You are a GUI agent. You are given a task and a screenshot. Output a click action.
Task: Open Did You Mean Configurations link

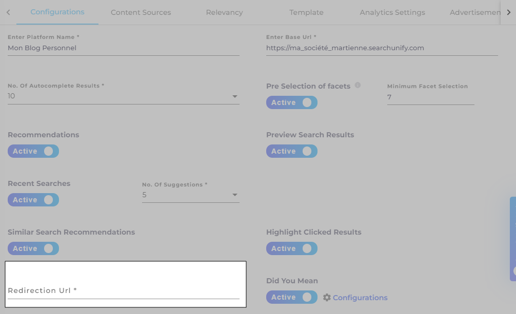pyautogui.click(x=360, y=298)
